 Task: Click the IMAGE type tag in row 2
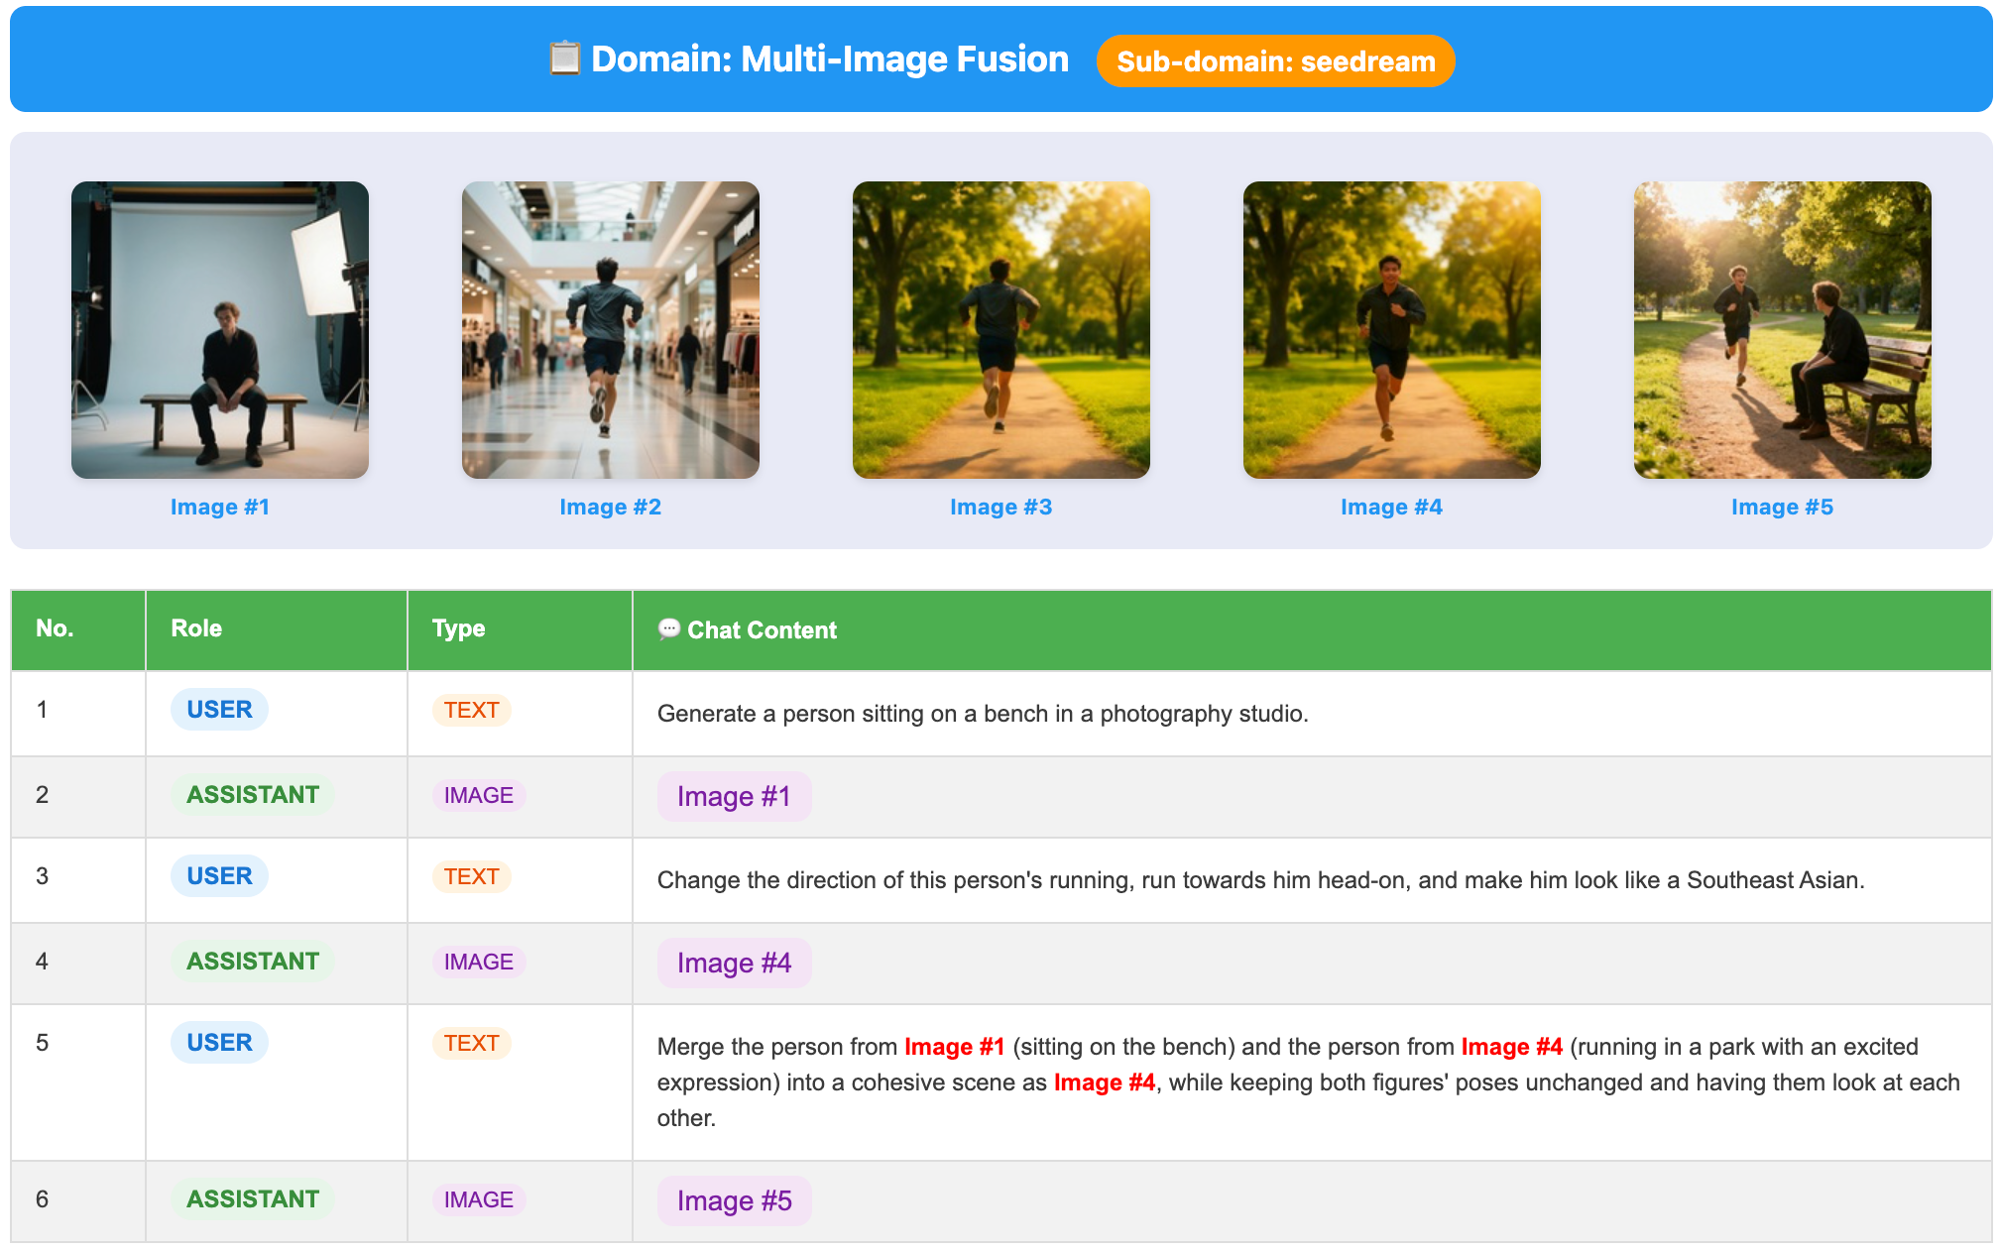click(478, 795)
